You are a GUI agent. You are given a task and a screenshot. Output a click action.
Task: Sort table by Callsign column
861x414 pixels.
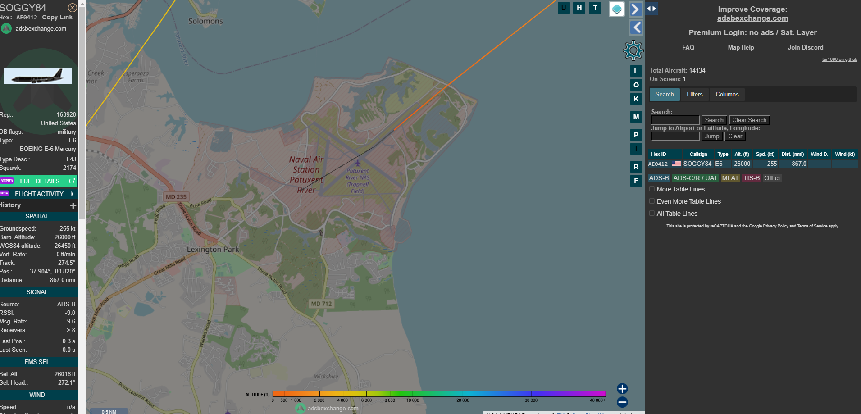(698, 154)
